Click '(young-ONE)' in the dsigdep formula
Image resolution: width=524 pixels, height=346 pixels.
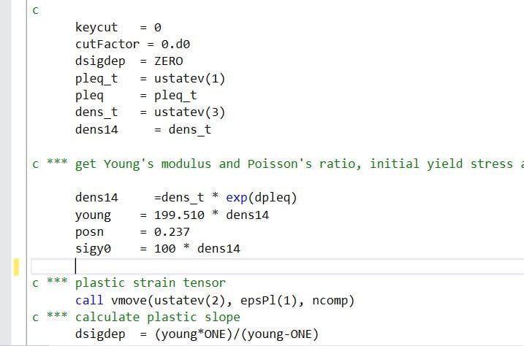280,334
